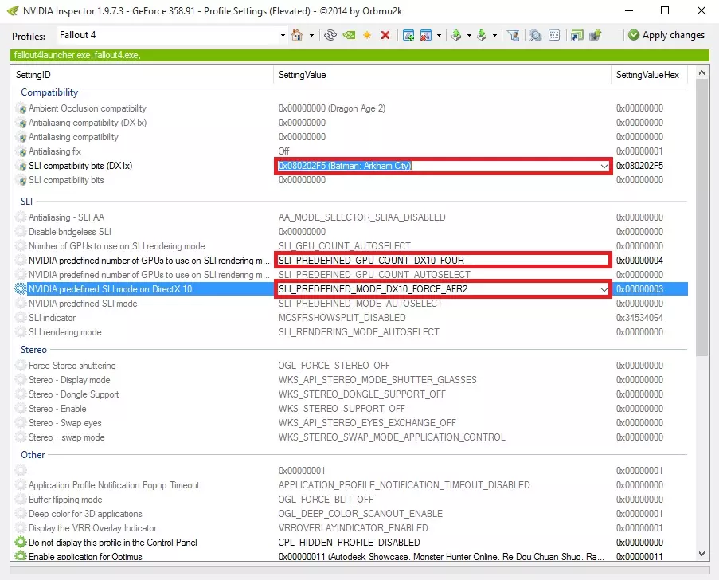Click the scrollbar down arrow
Image resolution: width=719 pixels, height=580 pixels.
[x=701, y=554]
